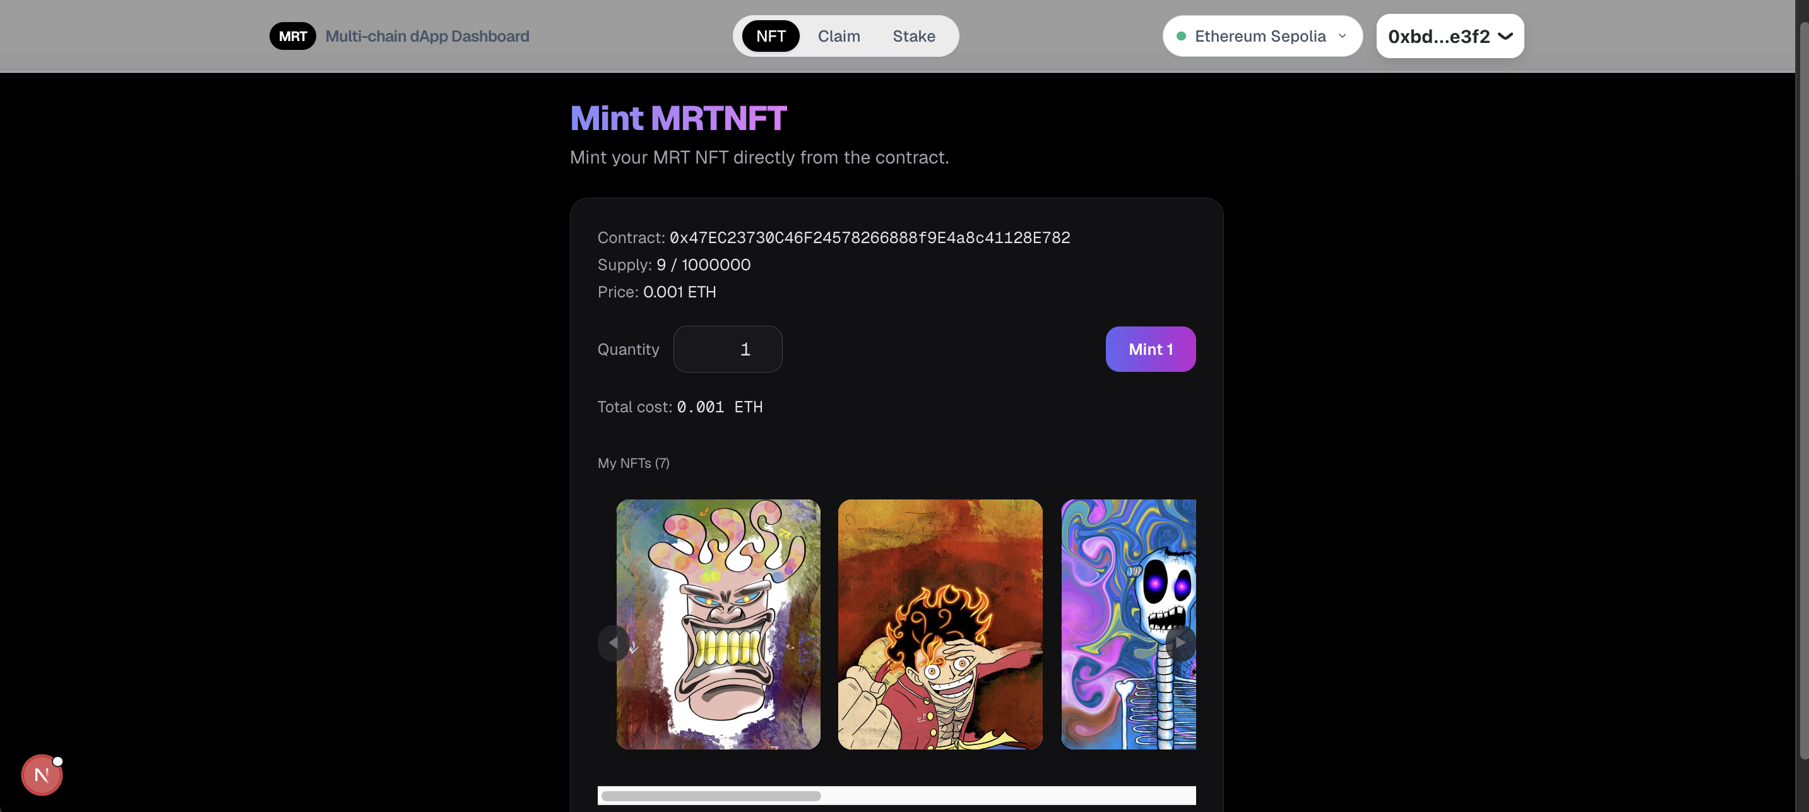
Task: Focus the Quantity input field
Action: [728, 349]
